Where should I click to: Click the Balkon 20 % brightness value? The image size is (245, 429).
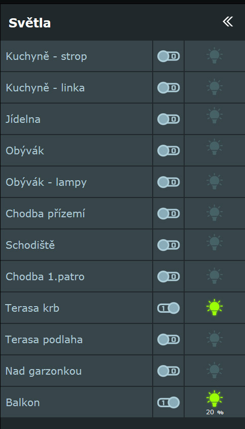(x=215, y=412)
